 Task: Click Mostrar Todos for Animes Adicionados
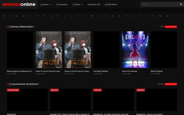(x=171, y=27)
